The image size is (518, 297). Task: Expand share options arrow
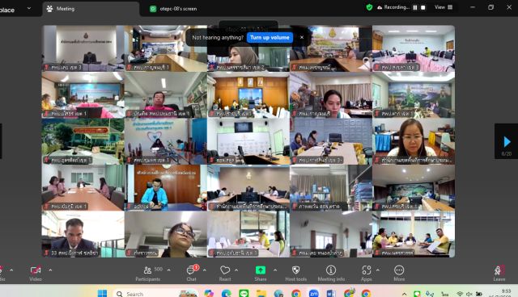pyautogui.click(x=275, y=270)
